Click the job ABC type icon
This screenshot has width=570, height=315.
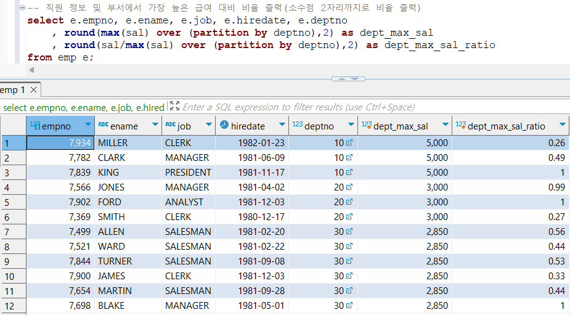pos(171,125)
